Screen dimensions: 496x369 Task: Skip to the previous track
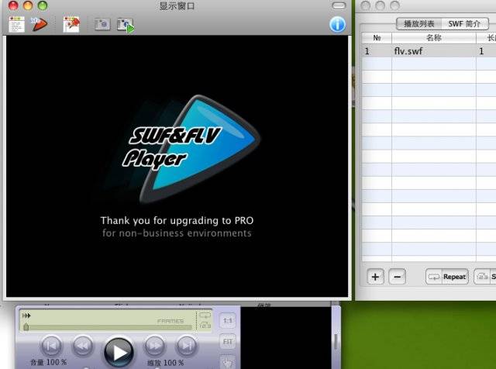click(x=51, y=346)
